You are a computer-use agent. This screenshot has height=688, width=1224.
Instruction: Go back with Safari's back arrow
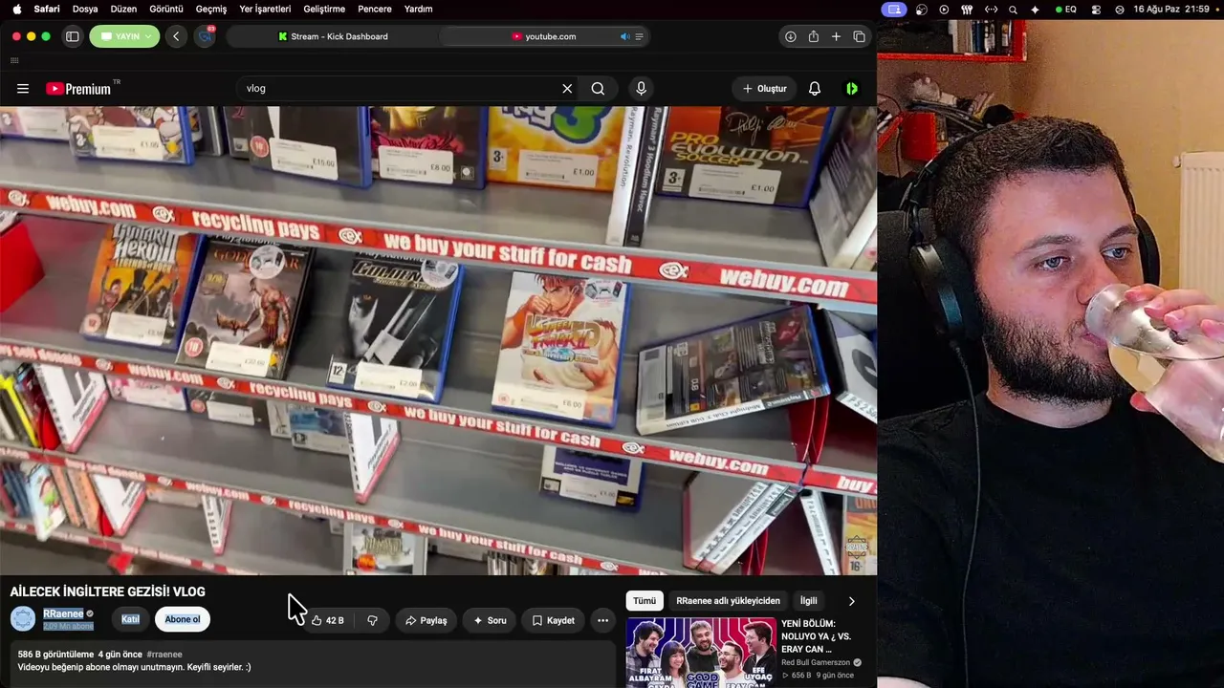click(x=176, y=36)
